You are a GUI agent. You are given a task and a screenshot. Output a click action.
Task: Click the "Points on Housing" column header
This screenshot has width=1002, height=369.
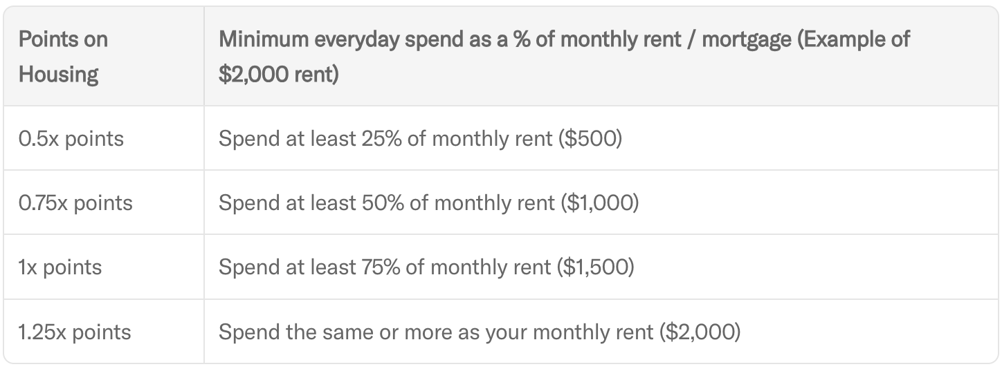63,57
